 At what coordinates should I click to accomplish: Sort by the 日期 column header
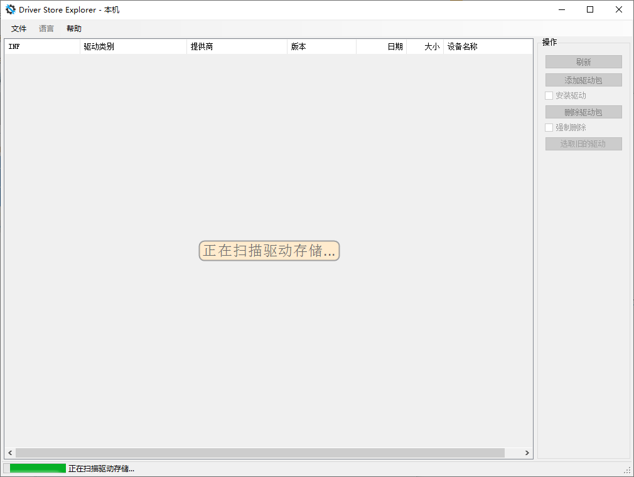point(382,47)
